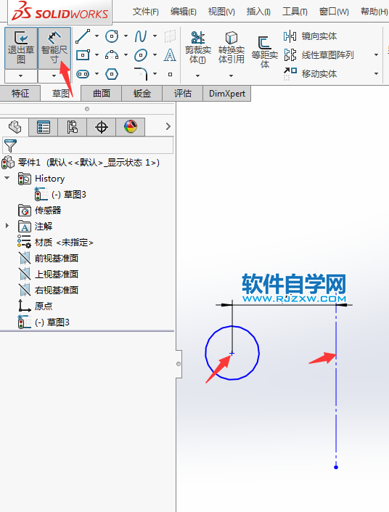389x512 pixels.
Task: Open dropdown under Exit Sketch button
Action: 21,76
